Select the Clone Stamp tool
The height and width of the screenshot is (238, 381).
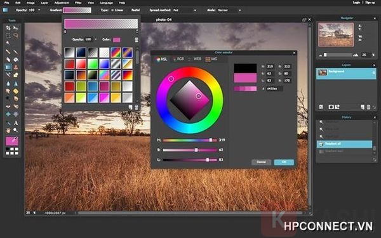coord(16,67)
